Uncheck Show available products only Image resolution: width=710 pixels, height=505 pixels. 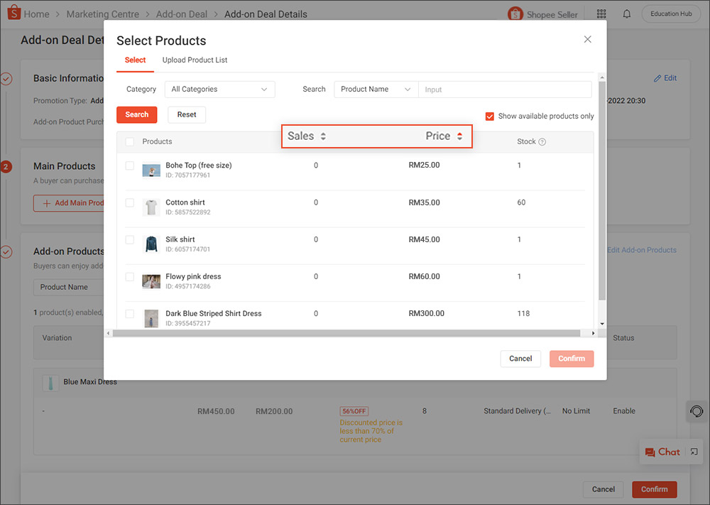pyautogui.click(x=489, y=116)
